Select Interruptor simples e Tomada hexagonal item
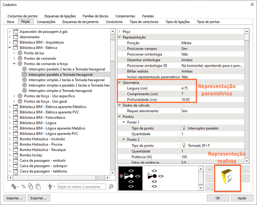The height and width of the screenshot is (205, 257). 60,91
